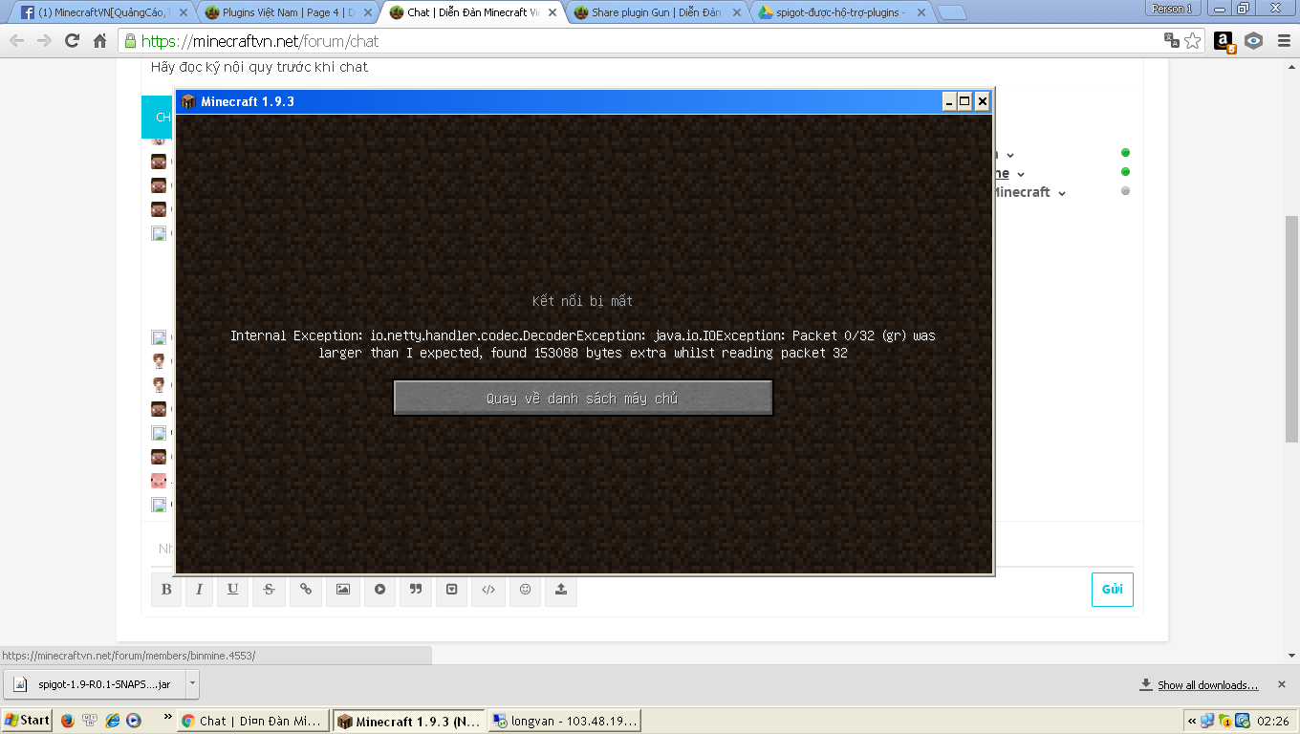Insert a hyperlink in chat editor
Image resolution: width=1300 pixels, height=734 pixels.
[x=306, y=590]
